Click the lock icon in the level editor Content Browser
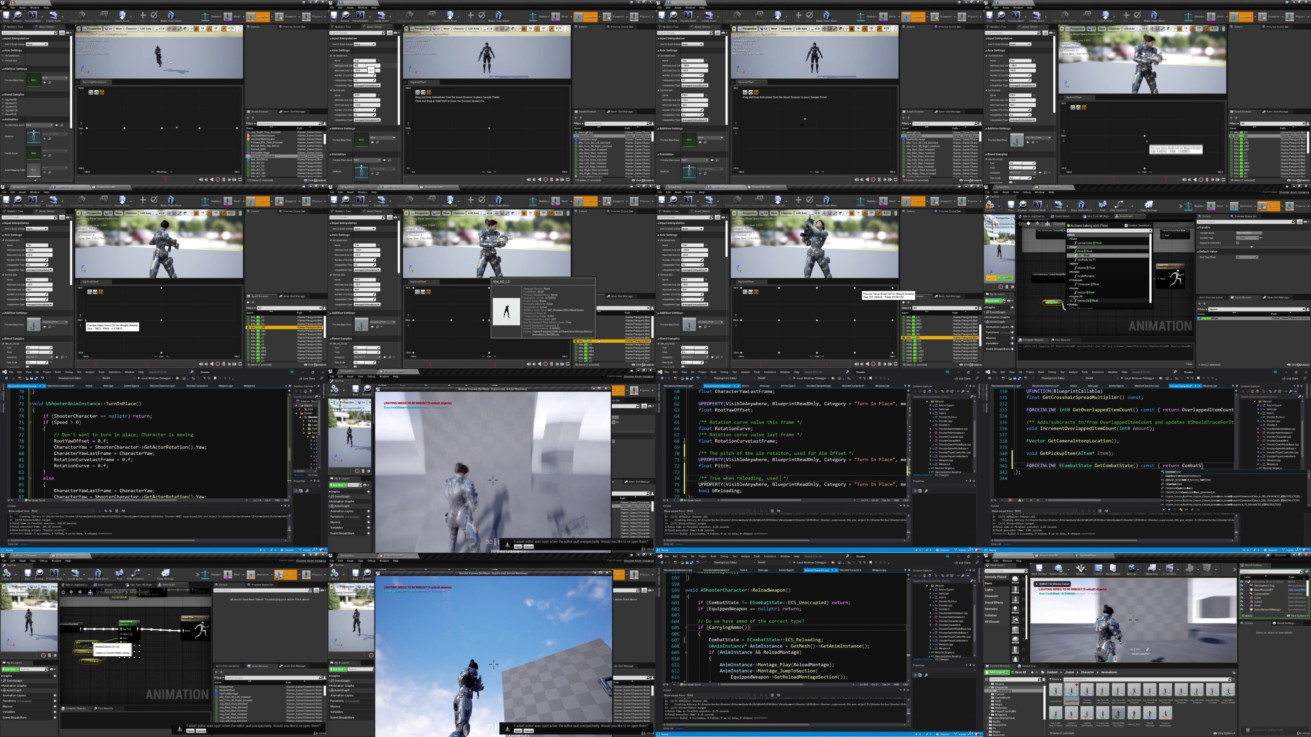 1234,672
